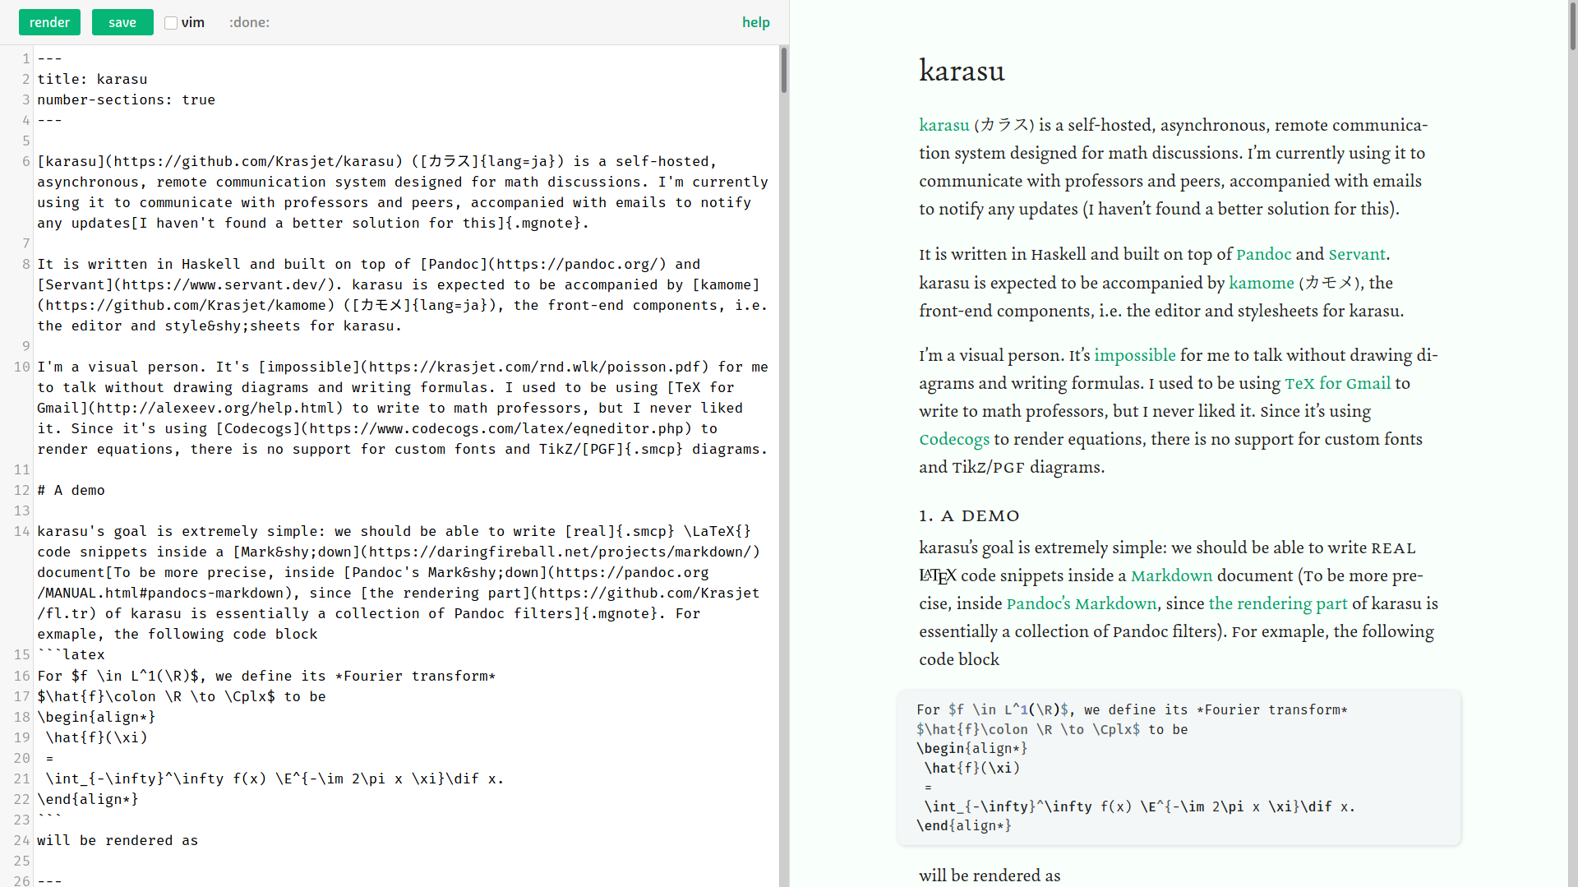Click the '\hat{f}(\xi)' editor line
1578x887 pixels.
coord(96,737)
